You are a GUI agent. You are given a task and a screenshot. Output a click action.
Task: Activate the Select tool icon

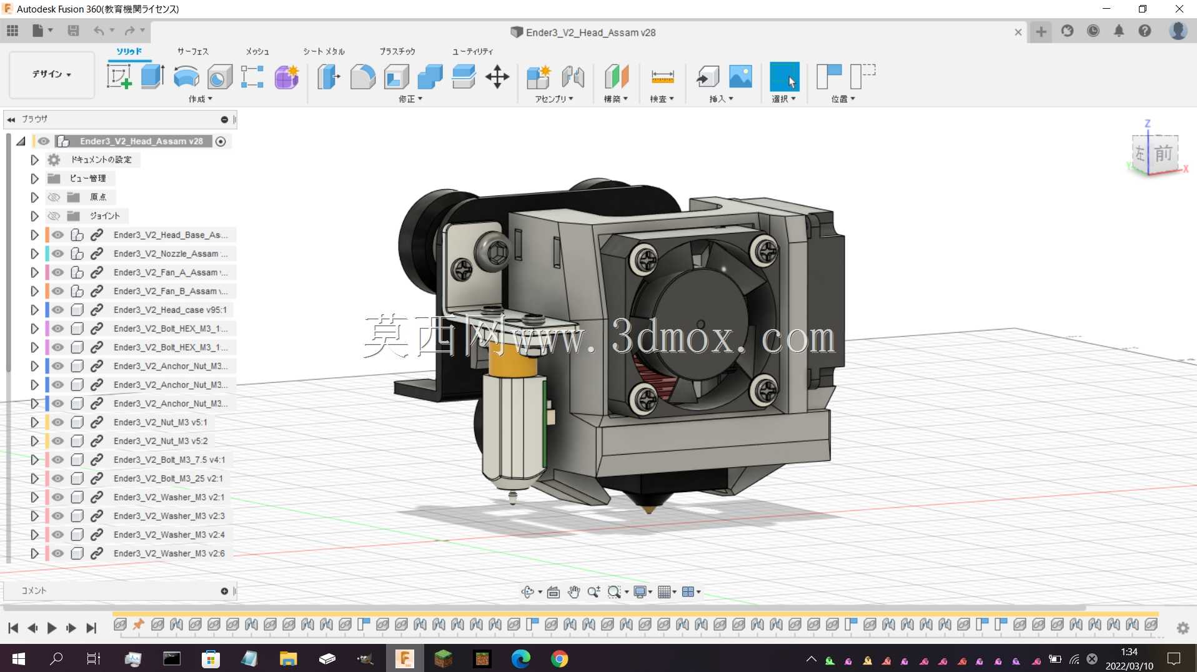coord(785,77)
